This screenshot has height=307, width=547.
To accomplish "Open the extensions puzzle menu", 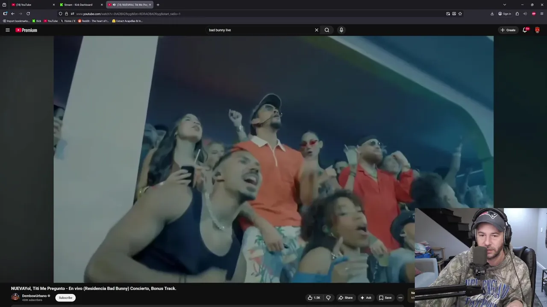I will coord(517,14).
